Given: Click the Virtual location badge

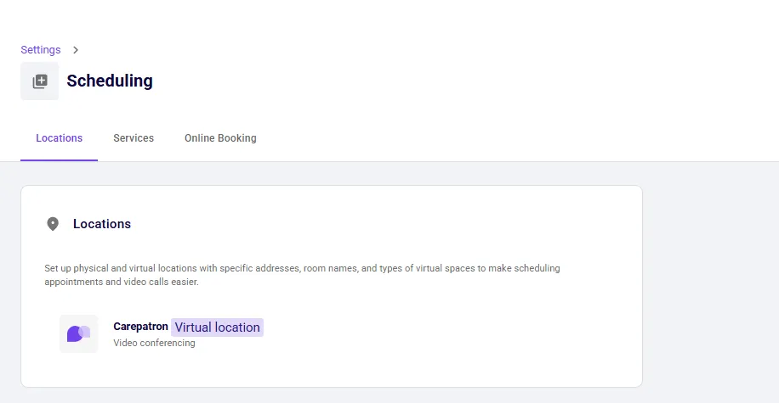Looking at the screenshot, I should (x=217, y=327).
